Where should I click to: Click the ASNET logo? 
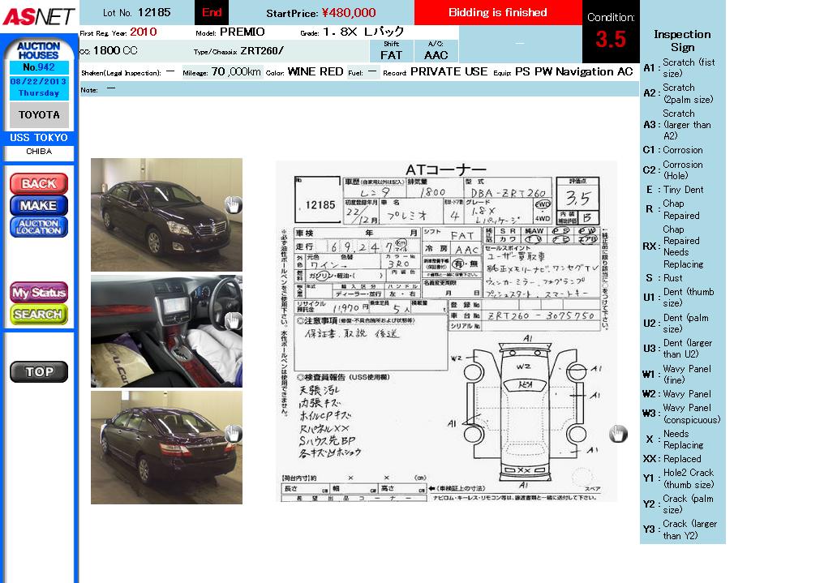click(38, 16)
